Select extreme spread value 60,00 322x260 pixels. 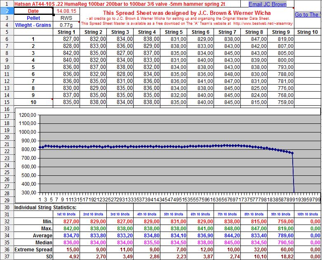pyautogui.click(x=281, y=249)
